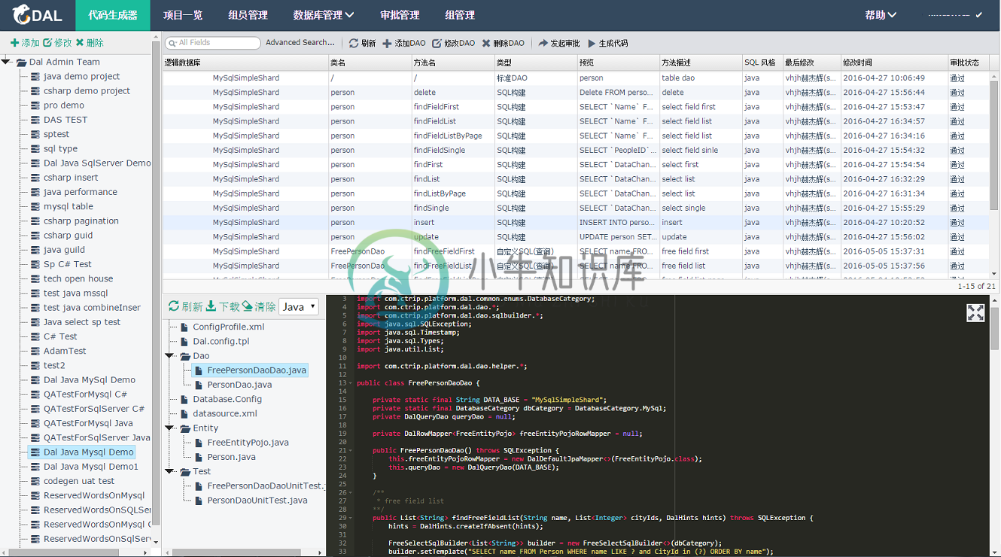Click folder icon of Entity
The image size is (1001, 557).
click(x=185, y=428)
